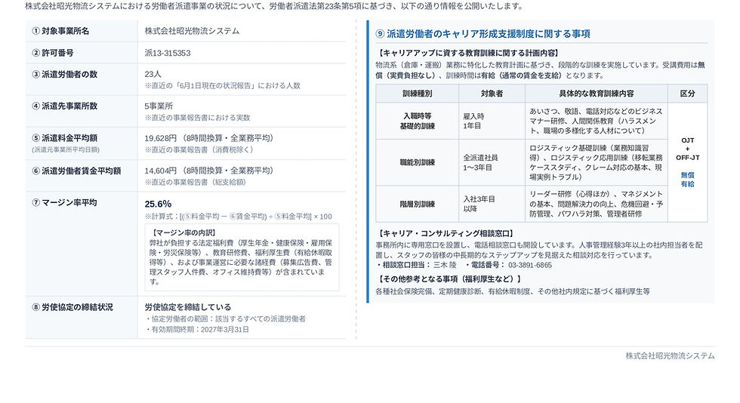Click the phone number '03-3891-6865'
The image size is (740, 403).
[x=530, y=265]
